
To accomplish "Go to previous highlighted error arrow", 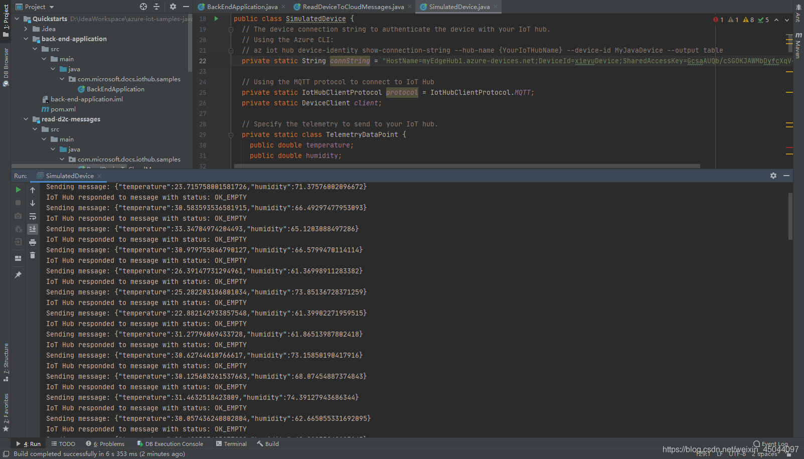I will (776, 20).
